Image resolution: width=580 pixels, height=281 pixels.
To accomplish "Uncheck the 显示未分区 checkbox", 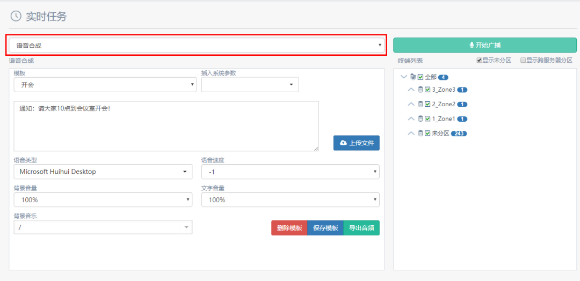I will [x=479, y=61].
